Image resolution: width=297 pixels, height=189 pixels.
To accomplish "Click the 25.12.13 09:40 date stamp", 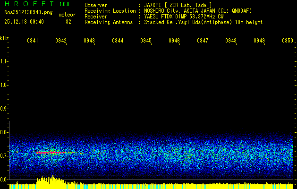I will [x=24, y=22].
